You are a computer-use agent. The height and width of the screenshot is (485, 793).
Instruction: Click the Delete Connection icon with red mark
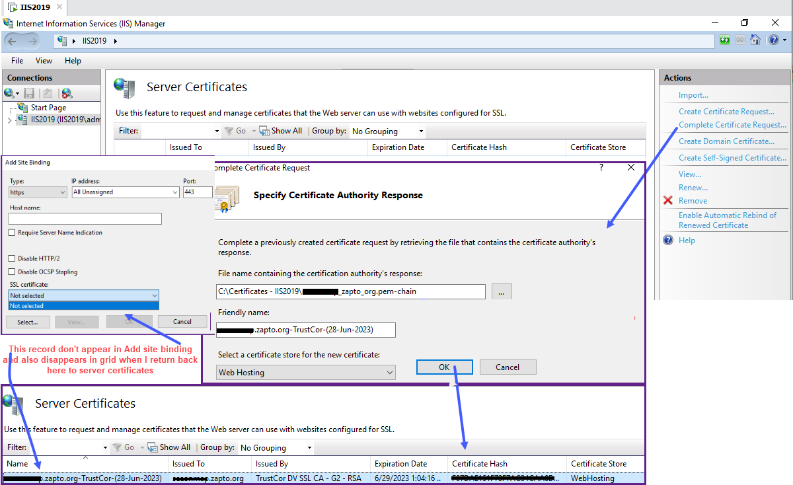pyautogui.click(x=67, y=94)
